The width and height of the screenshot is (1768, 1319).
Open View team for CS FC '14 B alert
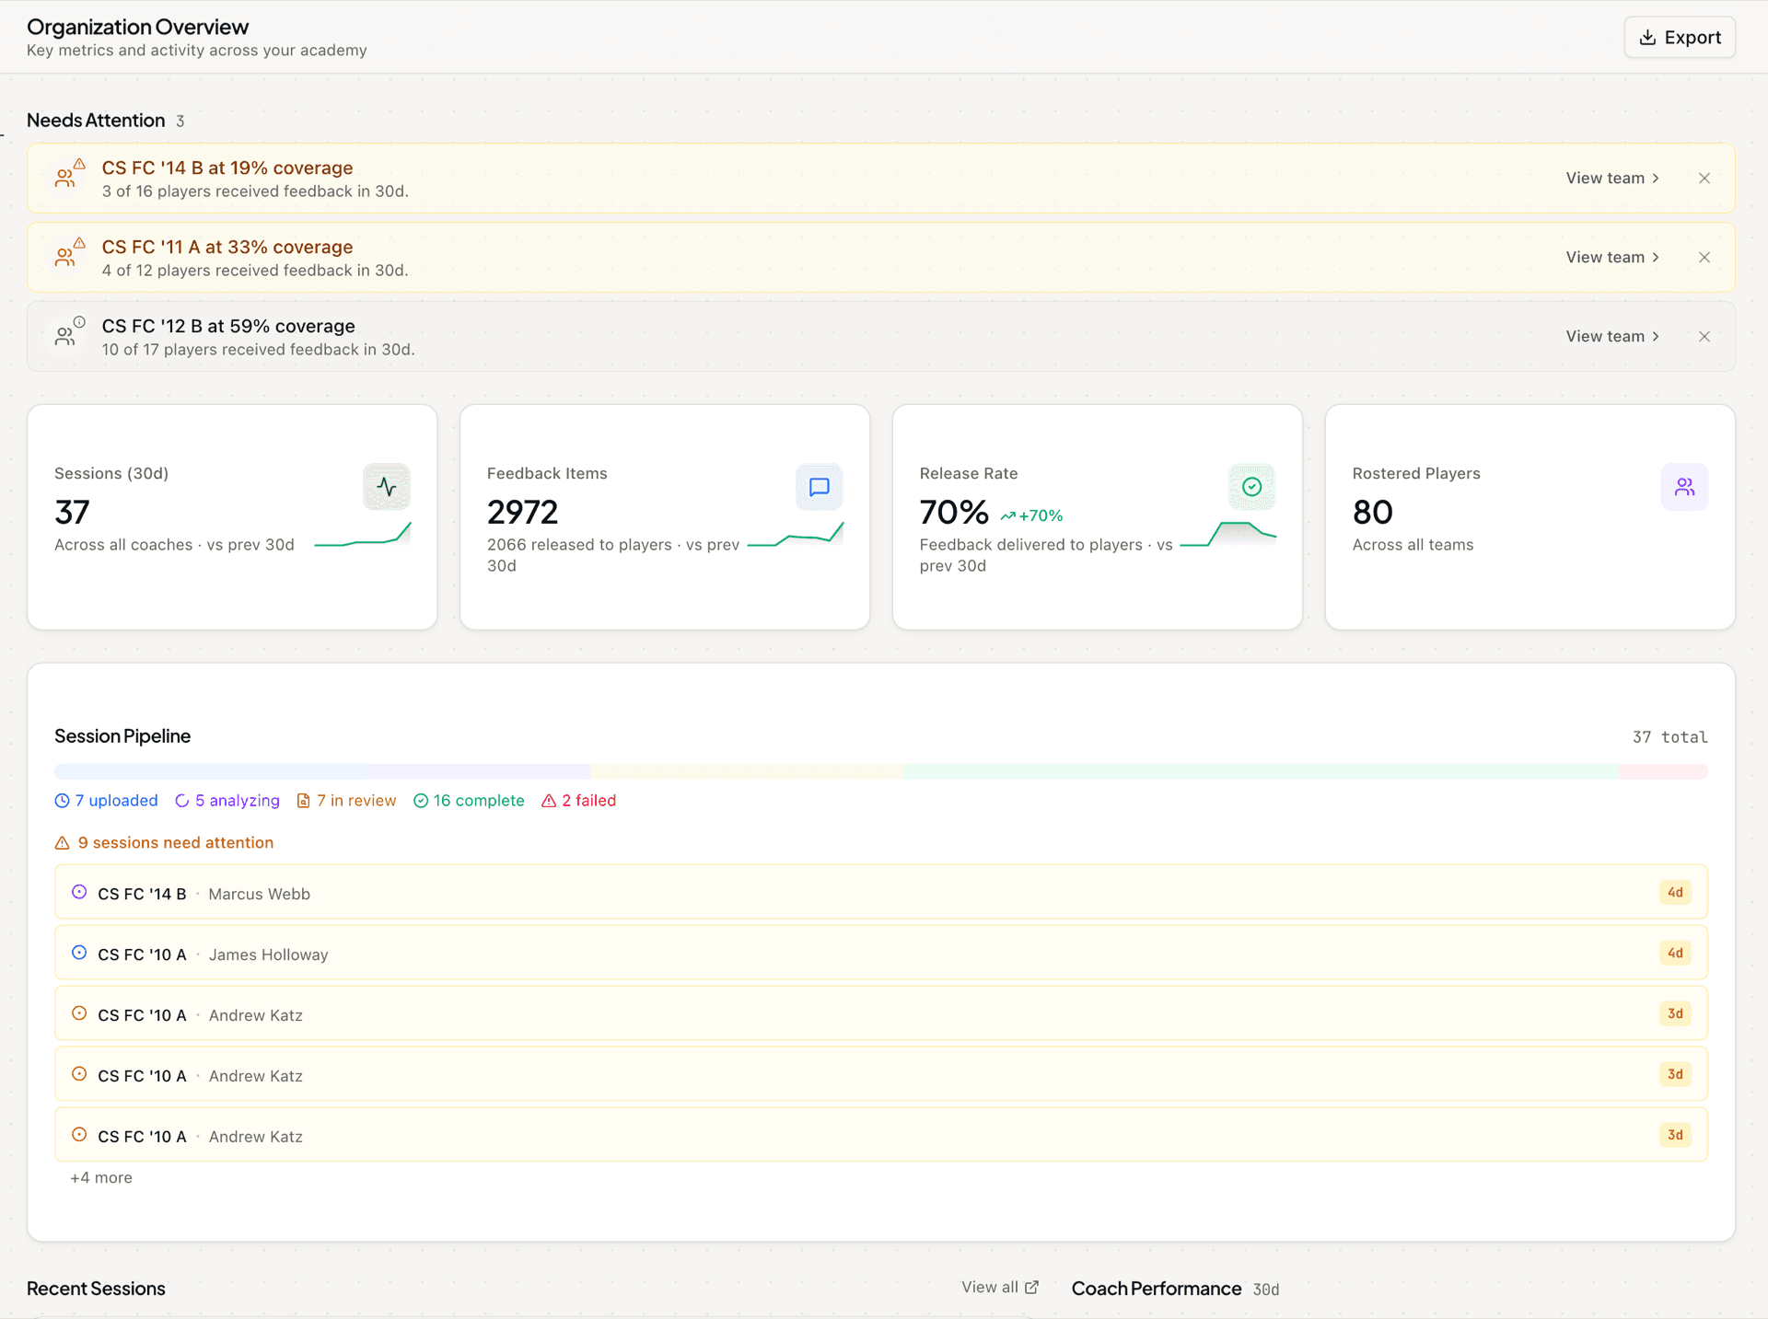pos(1612,179)
